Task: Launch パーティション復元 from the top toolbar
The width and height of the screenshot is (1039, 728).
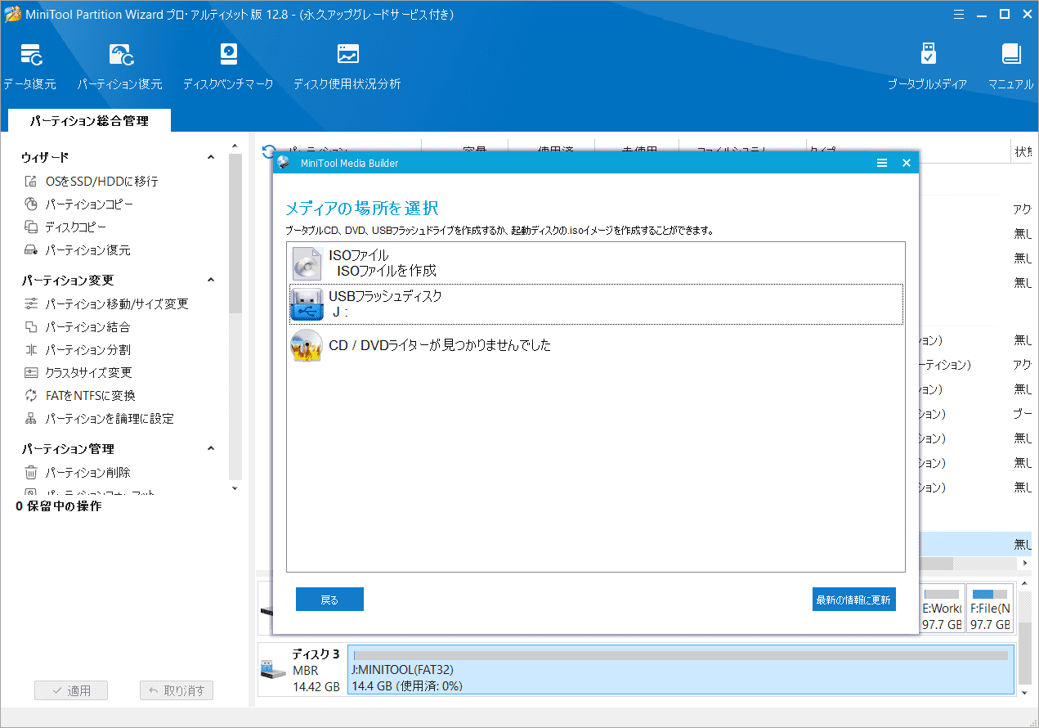Action: point(120,65)
